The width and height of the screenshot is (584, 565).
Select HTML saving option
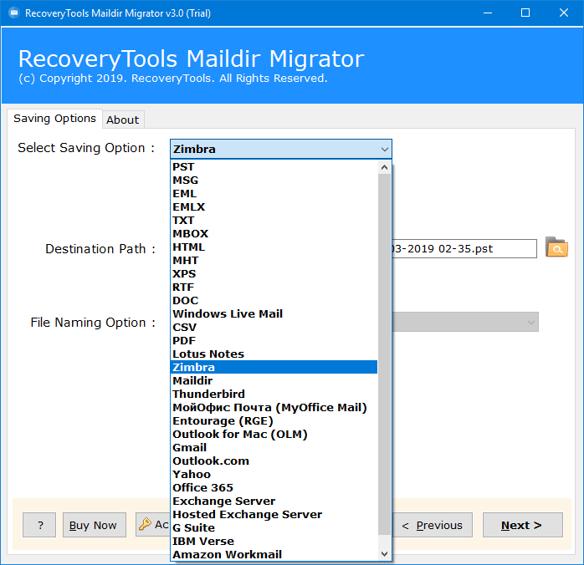point(274,247)
